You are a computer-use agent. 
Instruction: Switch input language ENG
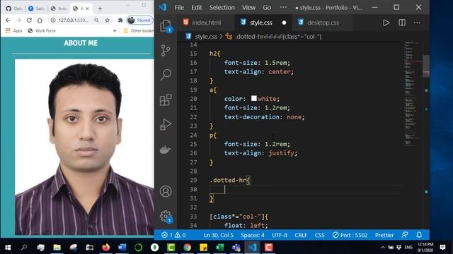[408, 247]
